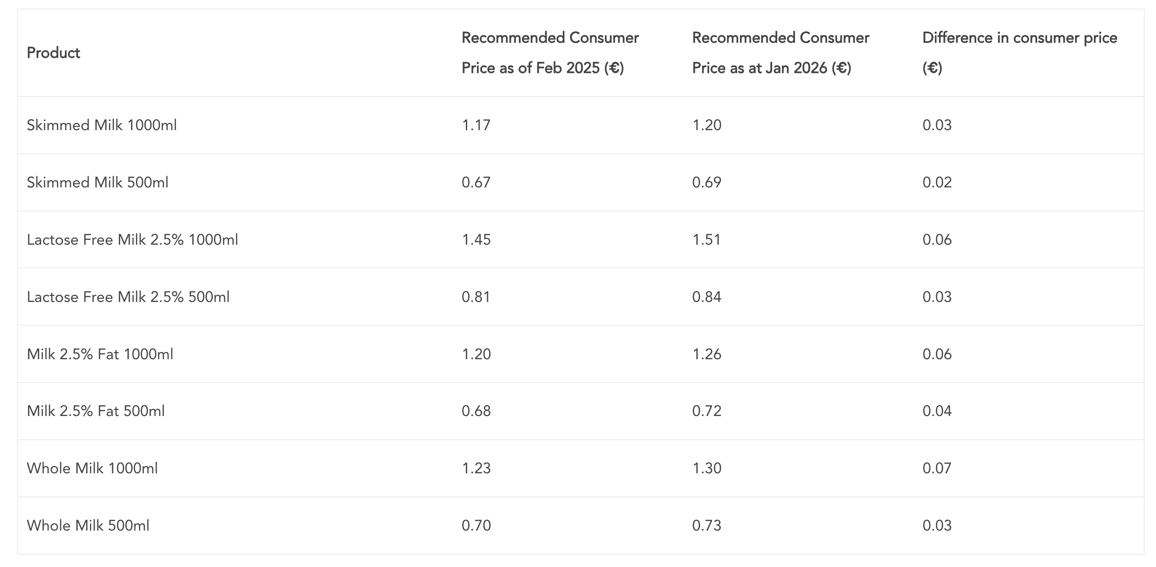Image resolution: width=1156 pixels, height=567 pixels.
Task: Click the 0.04 price difference value
Action: [937, 411]
